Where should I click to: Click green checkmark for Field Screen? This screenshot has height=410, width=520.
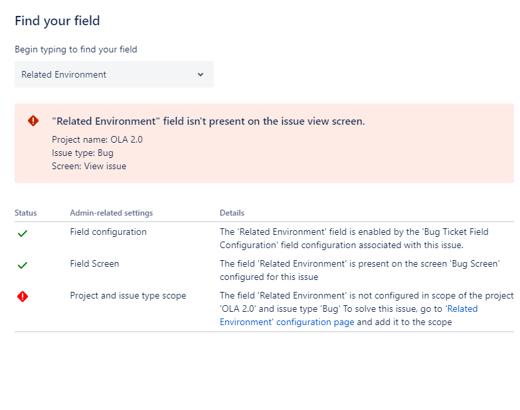(23, 265)
